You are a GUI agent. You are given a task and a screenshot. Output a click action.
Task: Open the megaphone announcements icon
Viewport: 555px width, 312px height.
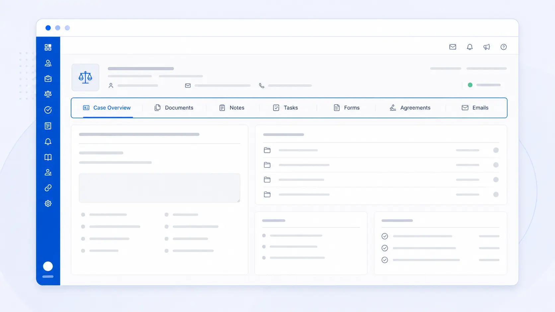coord(487,47)
